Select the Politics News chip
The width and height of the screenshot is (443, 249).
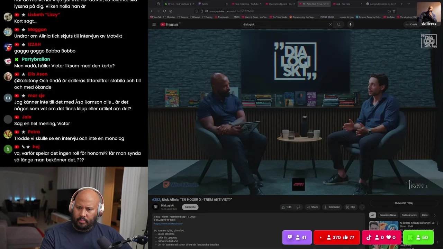pyautogui.click(x=409, y=215)
